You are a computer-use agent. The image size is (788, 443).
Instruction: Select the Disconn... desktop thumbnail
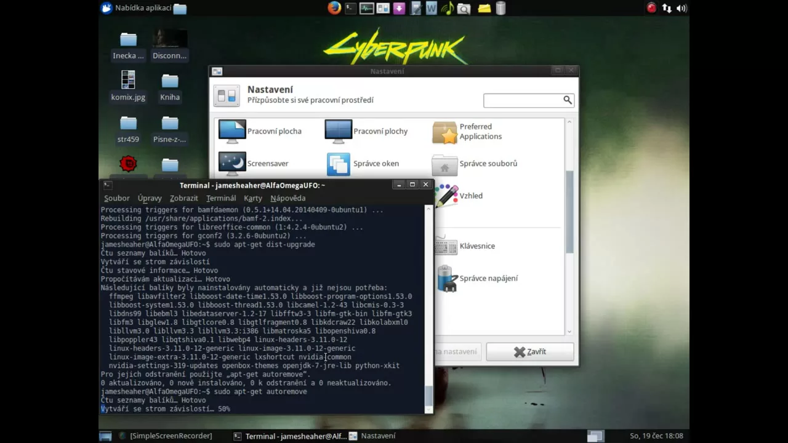(170, 44)
